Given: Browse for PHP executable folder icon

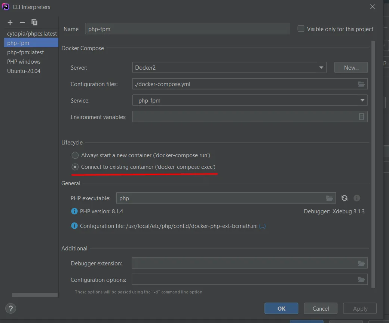Looking at the screenshot, I should [x=330, y=198].
